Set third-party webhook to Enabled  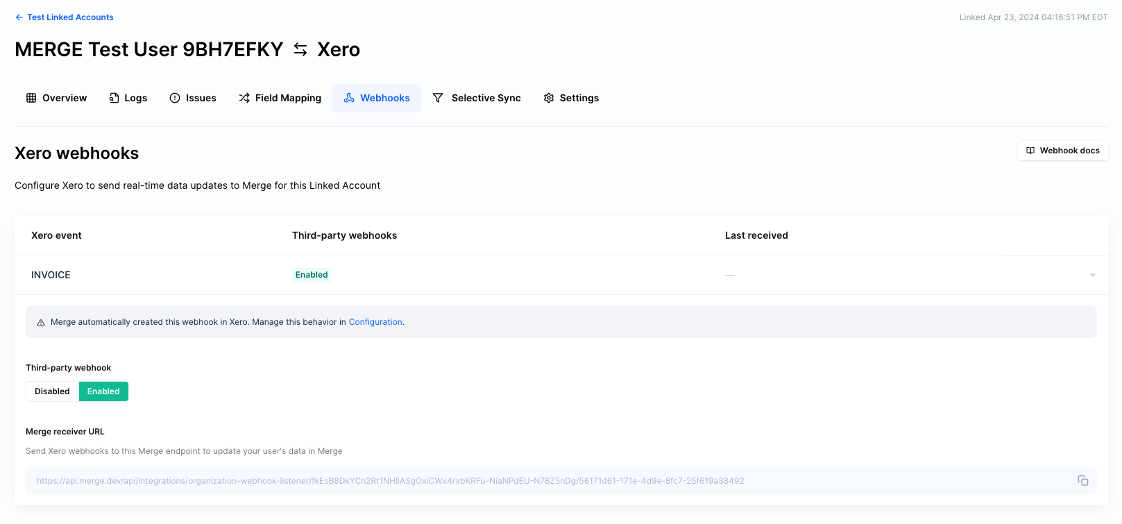pos(103,391)
